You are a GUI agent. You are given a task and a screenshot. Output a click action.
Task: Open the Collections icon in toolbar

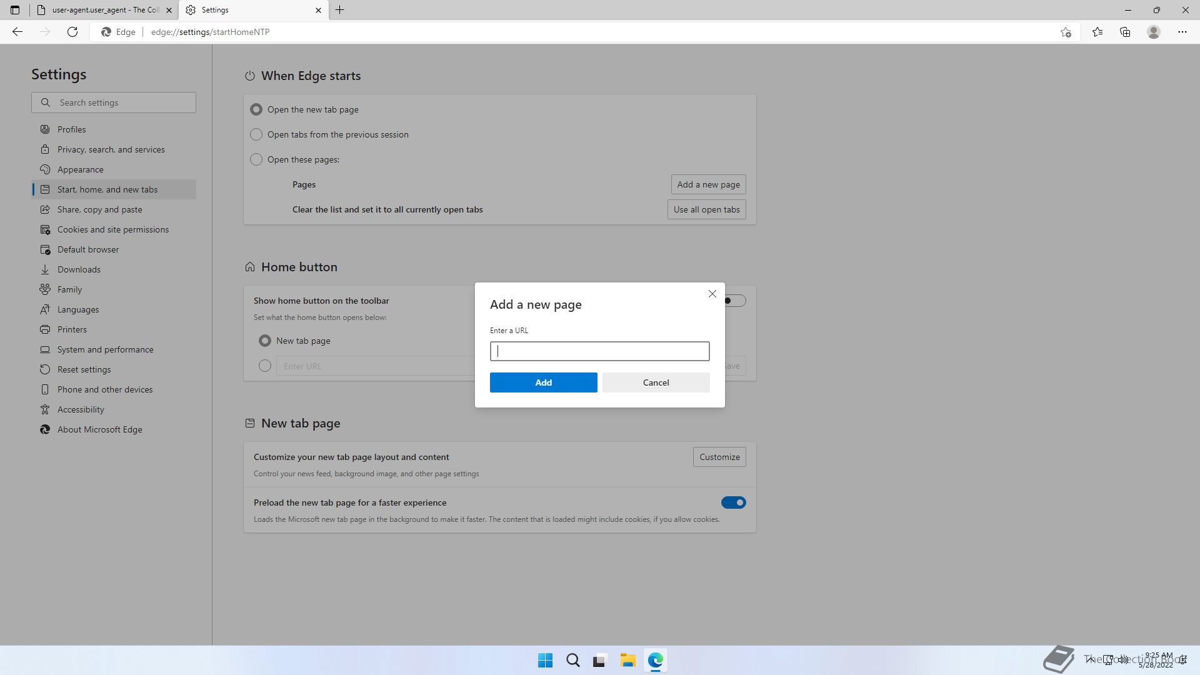[1125, 32]
